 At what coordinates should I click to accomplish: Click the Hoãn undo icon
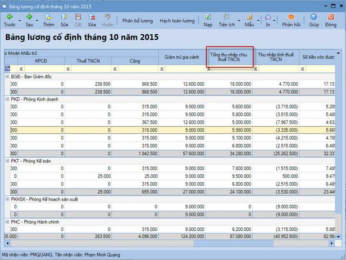click(107, 17)
